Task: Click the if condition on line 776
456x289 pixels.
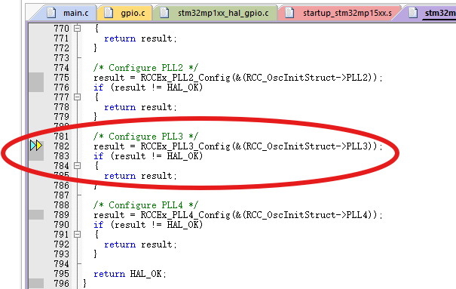Action: point(148,88)
